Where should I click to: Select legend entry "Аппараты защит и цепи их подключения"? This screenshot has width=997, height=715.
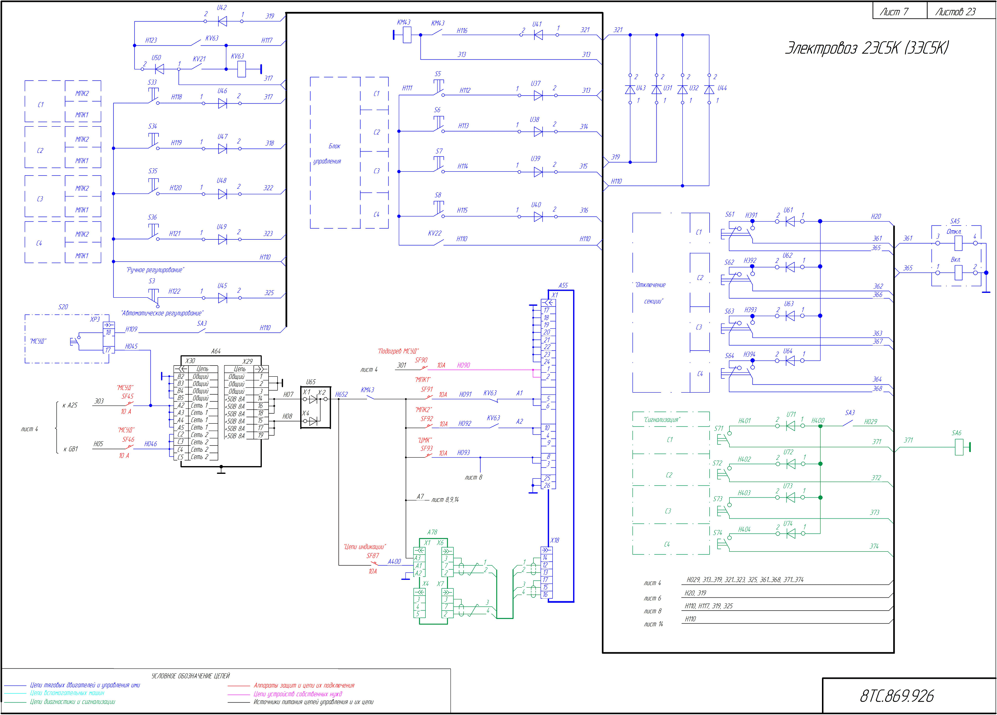click(304, 685)
